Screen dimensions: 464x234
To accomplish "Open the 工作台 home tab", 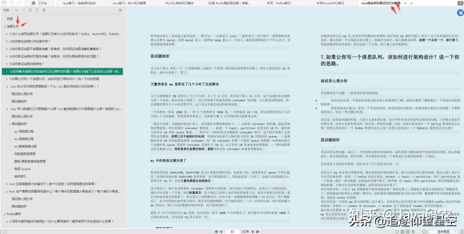I will click(x=39, y=3).
